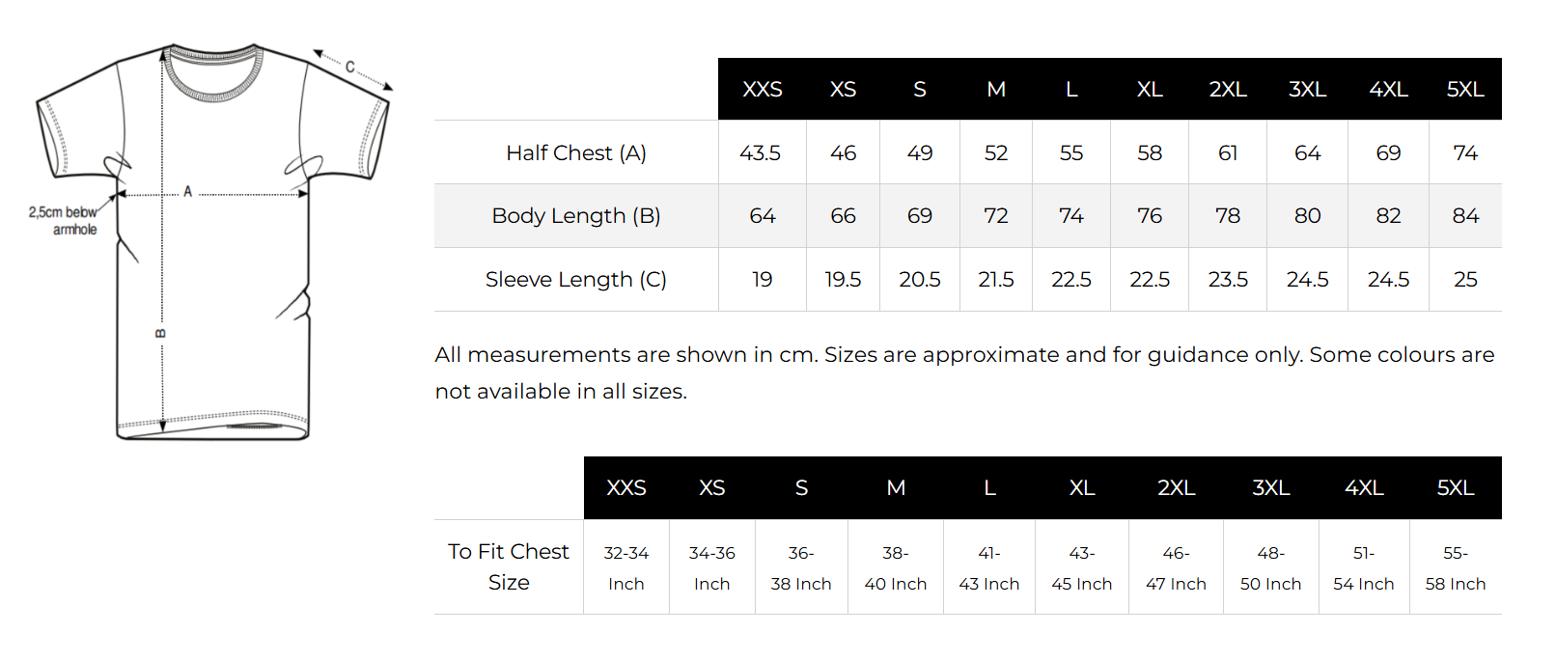Select the 5XL header in the measurements table
The width and height of the screenshot is (1556, 661).
1465,90
